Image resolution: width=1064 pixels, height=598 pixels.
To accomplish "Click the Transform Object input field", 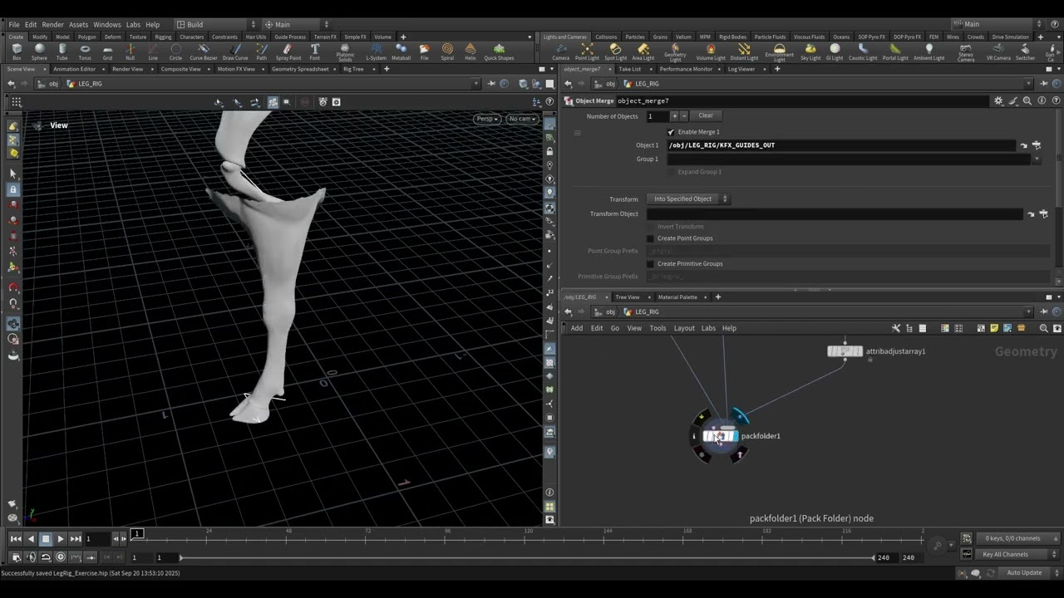I will coord(835,214).
